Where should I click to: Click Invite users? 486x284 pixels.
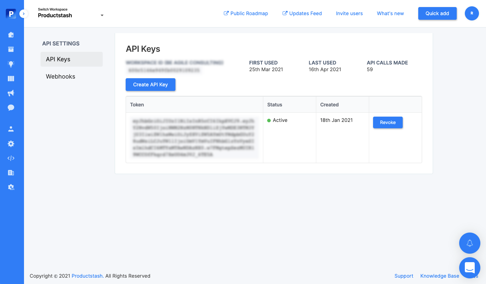pyautogui.click(x=349, y=13)
